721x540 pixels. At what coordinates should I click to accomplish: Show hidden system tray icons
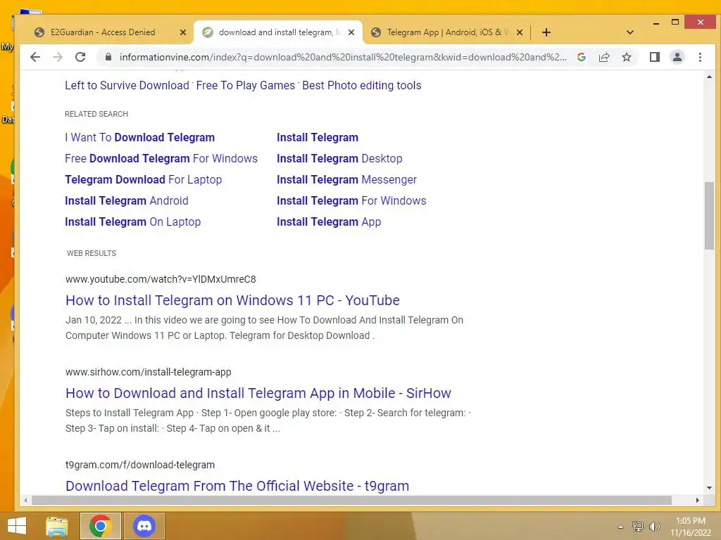point(620,527)
